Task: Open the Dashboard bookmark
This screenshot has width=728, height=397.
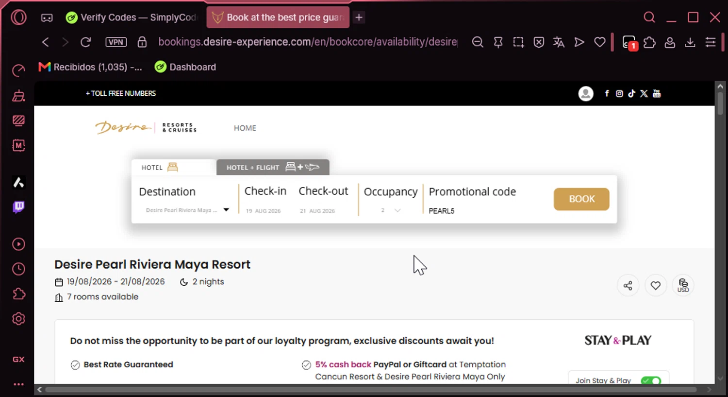Action: point(185,67)
